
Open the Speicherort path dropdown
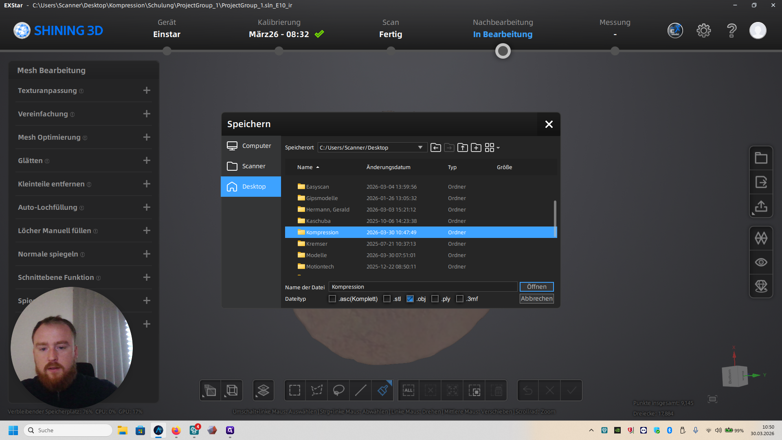pyautogui.click(x=420, y=147)
